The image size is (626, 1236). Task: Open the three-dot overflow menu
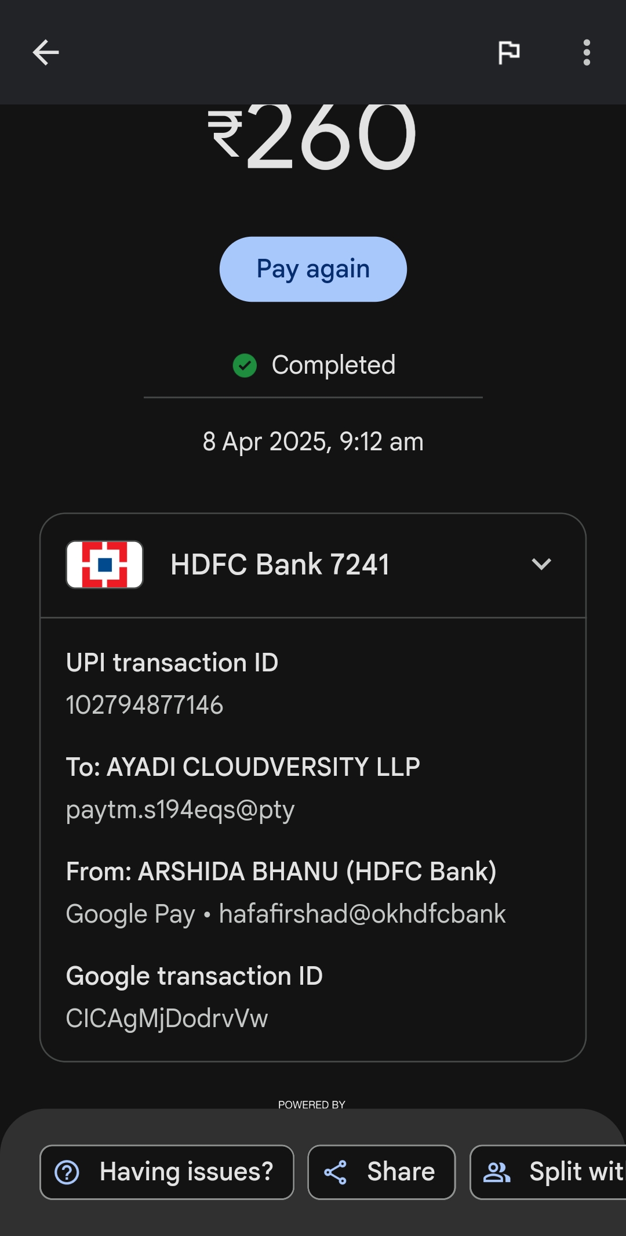click(x=587, y=53)
